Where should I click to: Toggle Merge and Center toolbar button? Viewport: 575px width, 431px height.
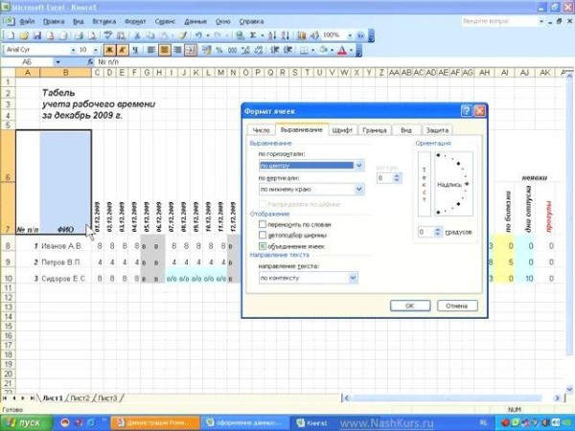tap(191, 50)
